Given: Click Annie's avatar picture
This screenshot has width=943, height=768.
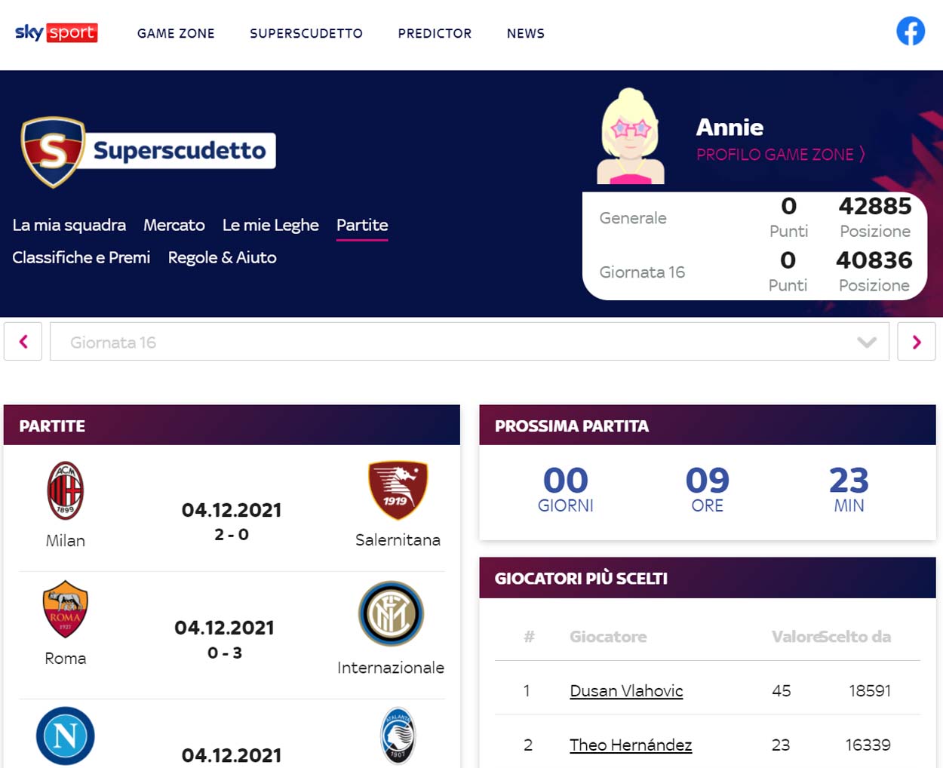Looking at the screenshot, I should tap(631, 137).
